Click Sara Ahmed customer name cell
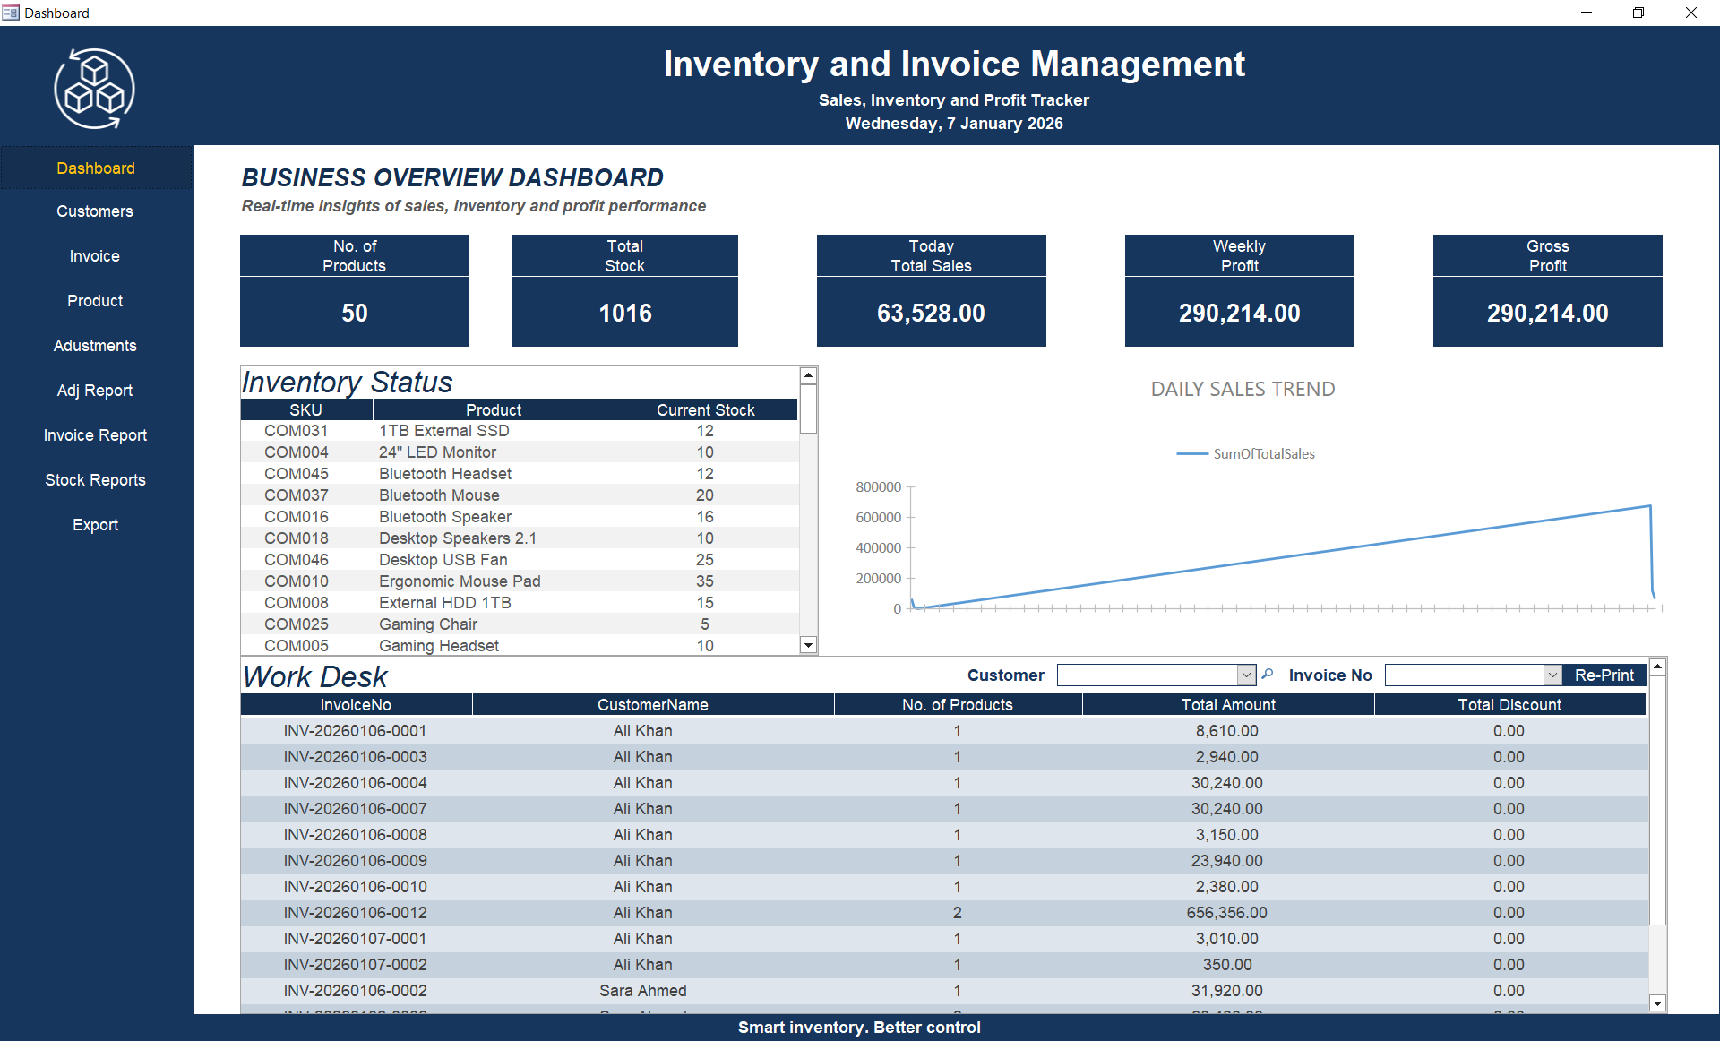 coord(643,991)
